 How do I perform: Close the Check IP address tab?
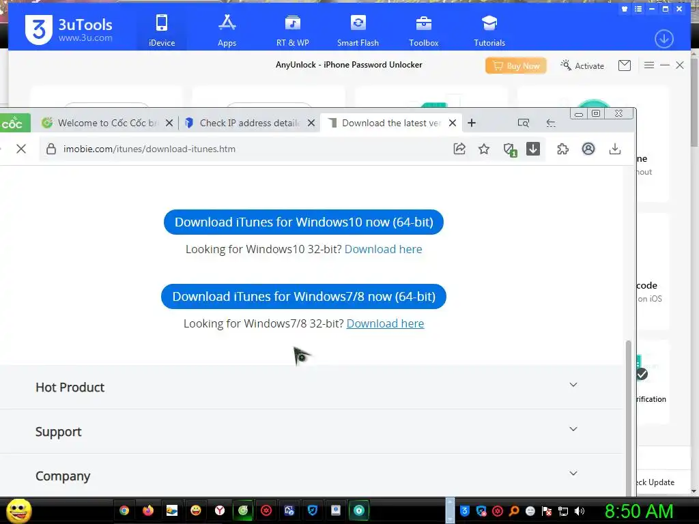(x=311, y=123)
